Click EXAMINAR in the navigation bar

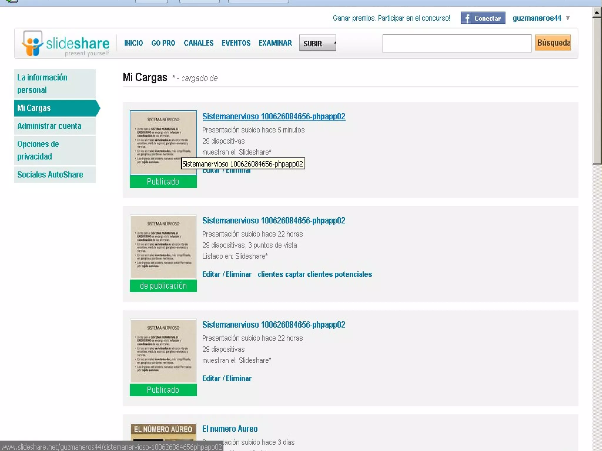(275, 43)
